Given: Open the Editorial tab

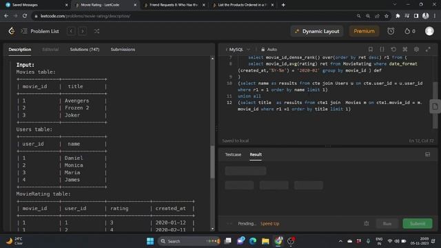Looking at the screenshot, I should [x=50, y=50].
